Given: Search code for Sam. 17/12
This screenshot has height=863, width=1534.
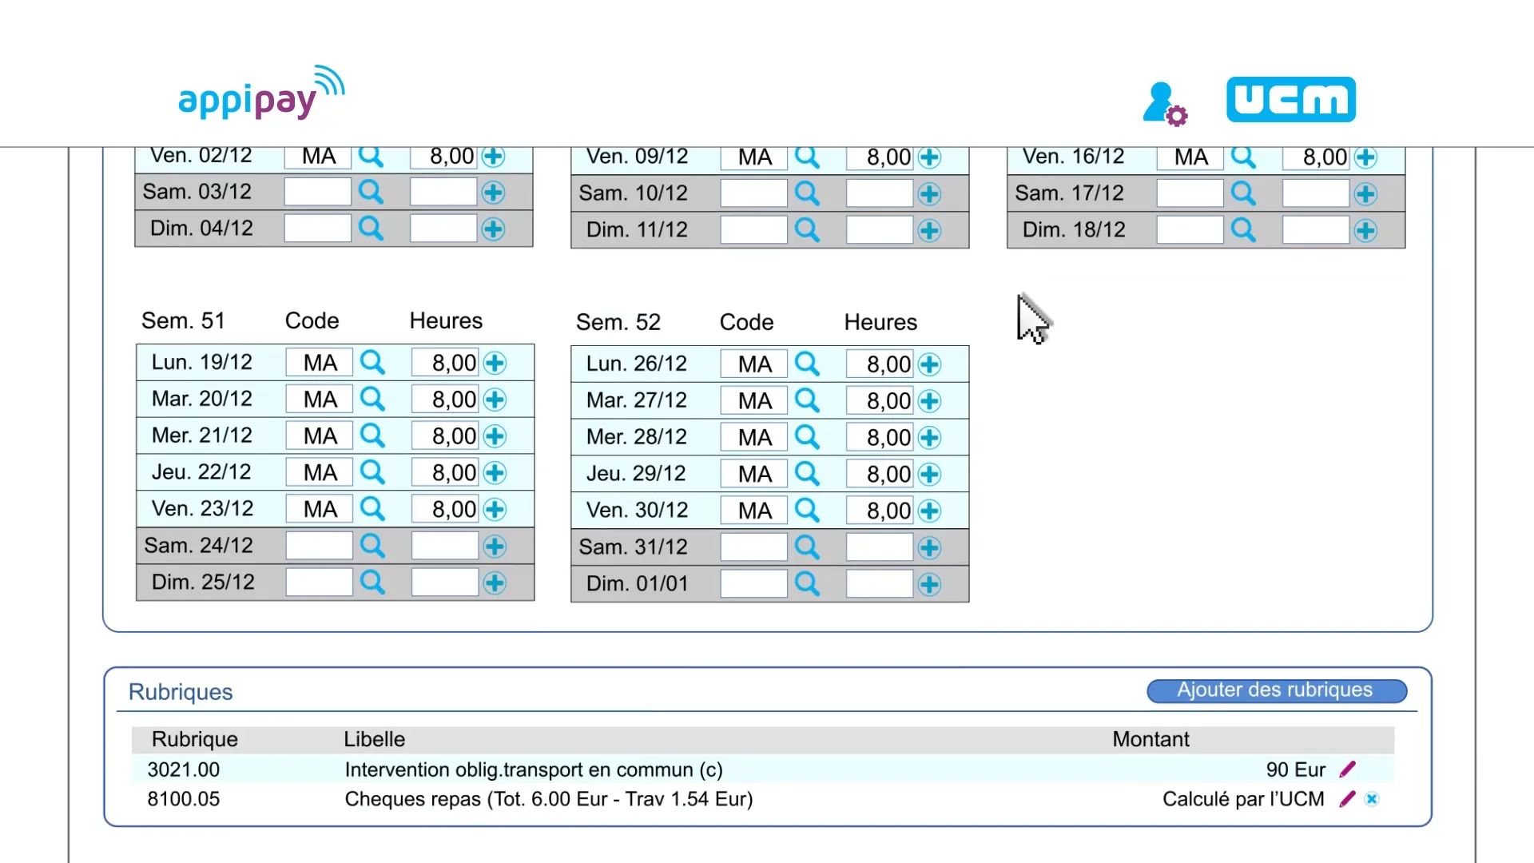Looking at the screenshot, I should (1243, 193).
